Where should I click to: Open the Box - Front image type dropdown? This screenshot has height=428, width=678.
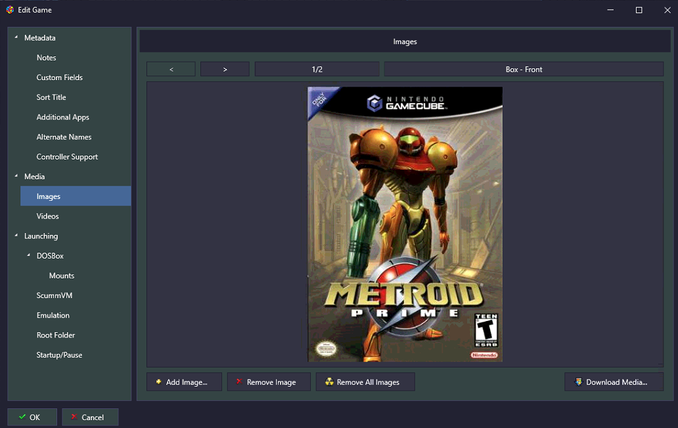click(x=524, y=69)
